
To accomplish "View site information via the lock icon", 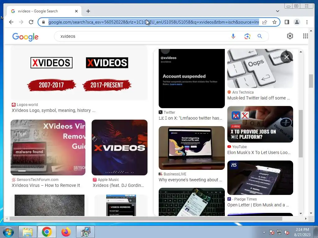I will (43, 22).
